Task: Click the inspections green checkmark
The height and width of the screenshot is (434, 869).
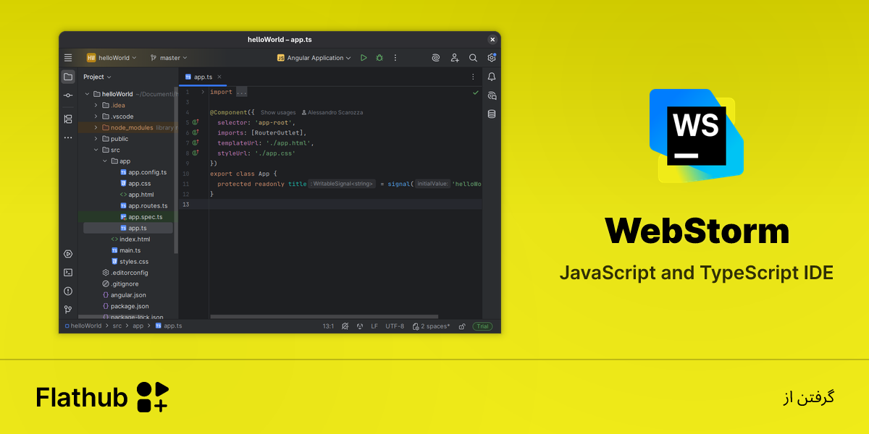Action: (x=476, y=93)
